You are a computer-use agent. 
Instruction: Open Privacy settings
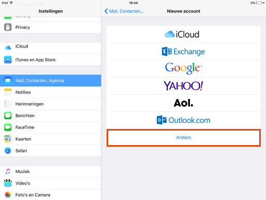click(51, 27)
